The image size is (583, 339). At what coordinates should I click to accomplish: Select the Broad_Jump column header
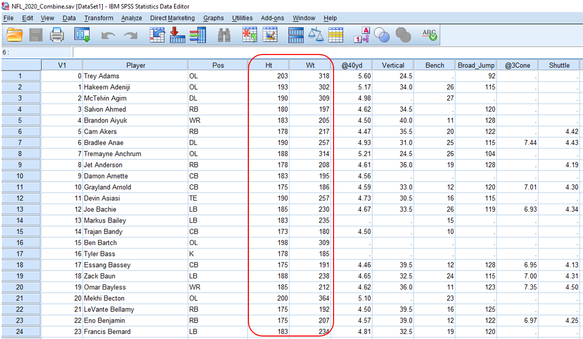[476, 65]
